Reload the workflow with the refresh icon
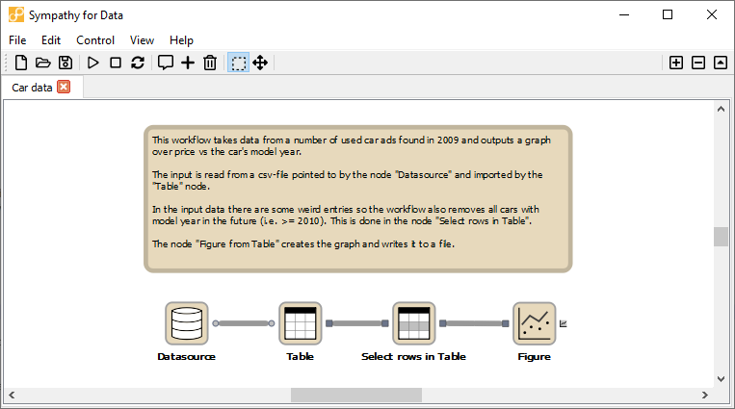735x409 pixels. [x=138, y=63]
